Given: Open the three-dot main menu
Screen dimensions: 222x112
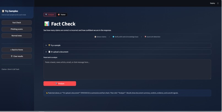Looking at the screenshot, I should pyautogui.click(x=218, y=3).
